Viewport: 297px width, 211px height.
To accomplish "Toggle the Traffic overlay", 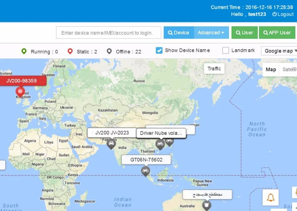I will [x=214, y=69].
